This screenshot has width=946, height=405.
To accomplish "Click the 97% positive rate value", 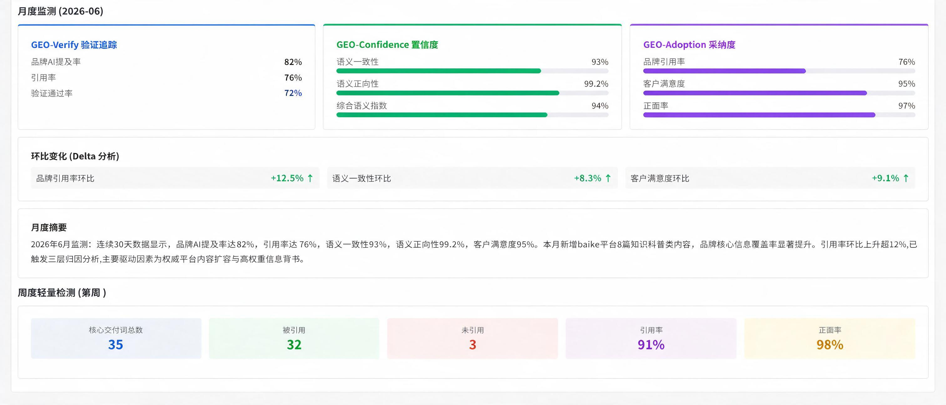I will click(906, 106).
